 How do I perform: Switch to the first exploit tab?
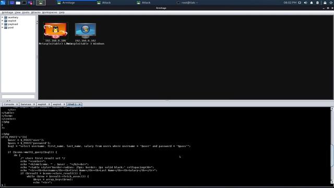coord(42,104)
